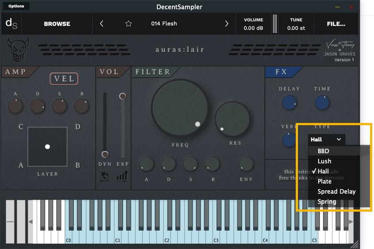The width and height of the screenshot is (374, 249).
Task: Click the AMP attack A knob
Action: [15, 106]
